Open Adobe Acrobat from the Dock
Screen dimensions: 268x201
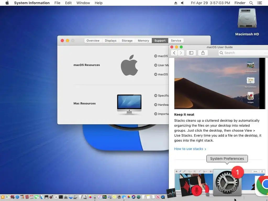pyautogui.click(x=27, y=197)
